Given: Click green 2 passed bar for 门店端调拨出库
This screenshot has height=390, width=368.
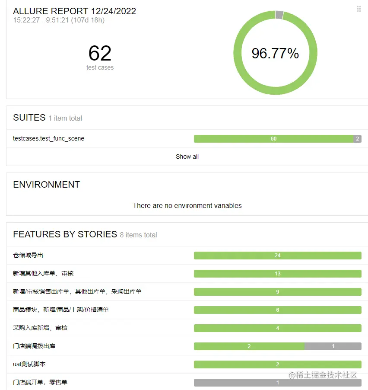Looking at the screenshot, I should pos(249,346).
